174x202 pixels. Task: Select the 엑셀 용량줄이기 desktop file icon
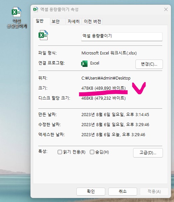[17, 17]
